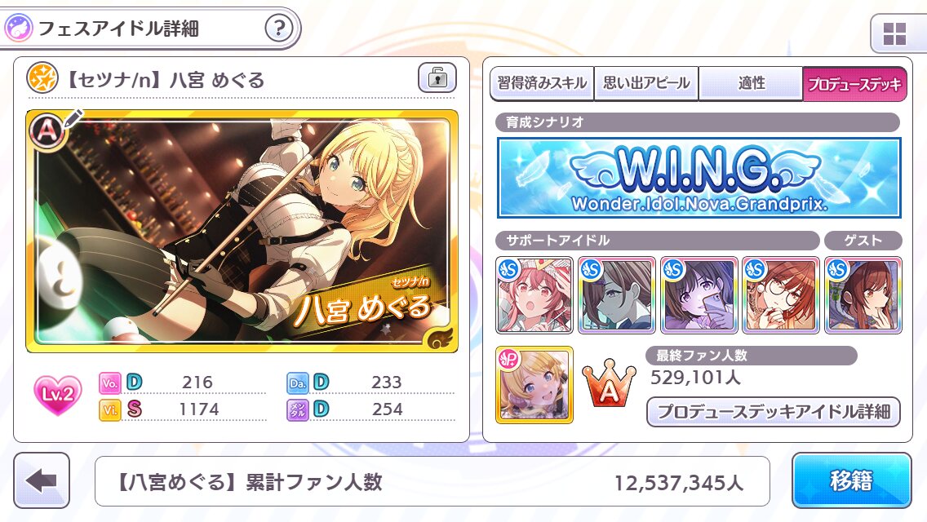Viewport: 927px width, 522px height.
Task: Click the Da. stat icon
Action: tap(297, 383)
